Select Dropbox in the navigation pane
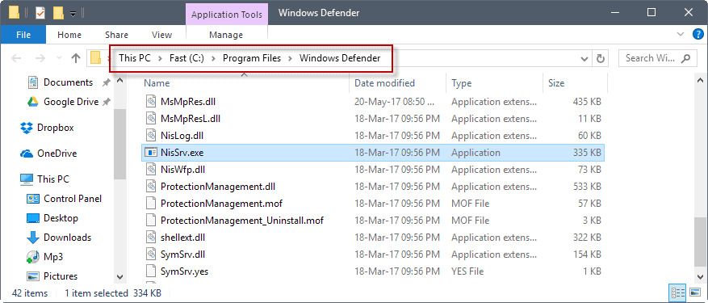 coord(56,128)
